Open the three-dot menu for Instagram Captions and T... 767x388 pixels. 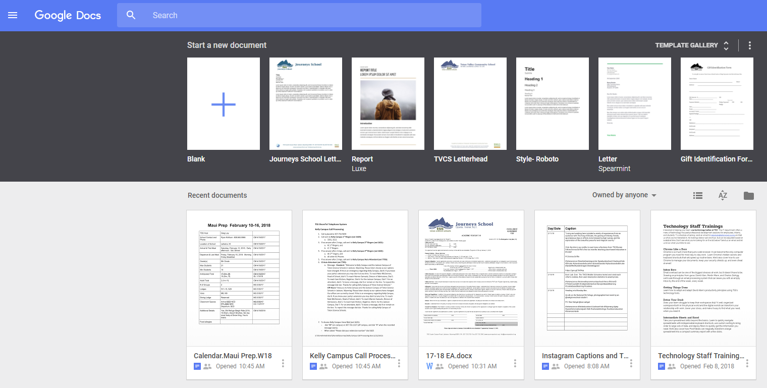click(x=631, y=363)
